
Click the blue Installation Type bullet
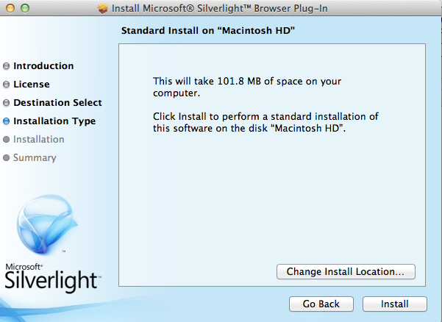pos(6,121)
